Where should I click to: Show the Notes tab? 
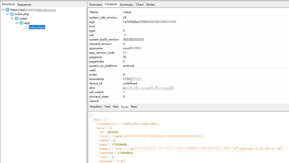(150, 4)
